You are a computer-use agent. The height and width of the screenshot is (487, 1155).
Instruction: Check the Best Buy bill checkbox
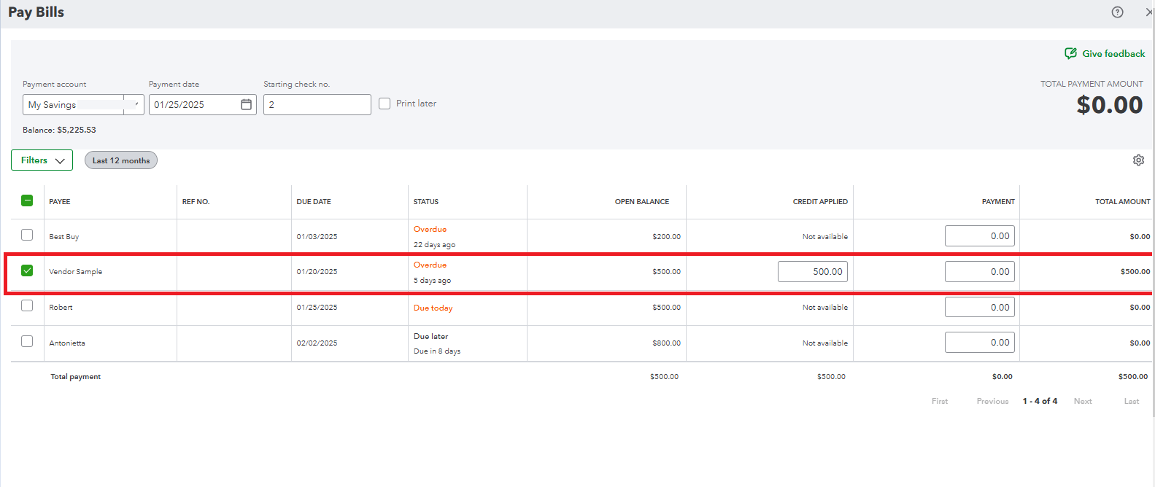tap(27, 235)
